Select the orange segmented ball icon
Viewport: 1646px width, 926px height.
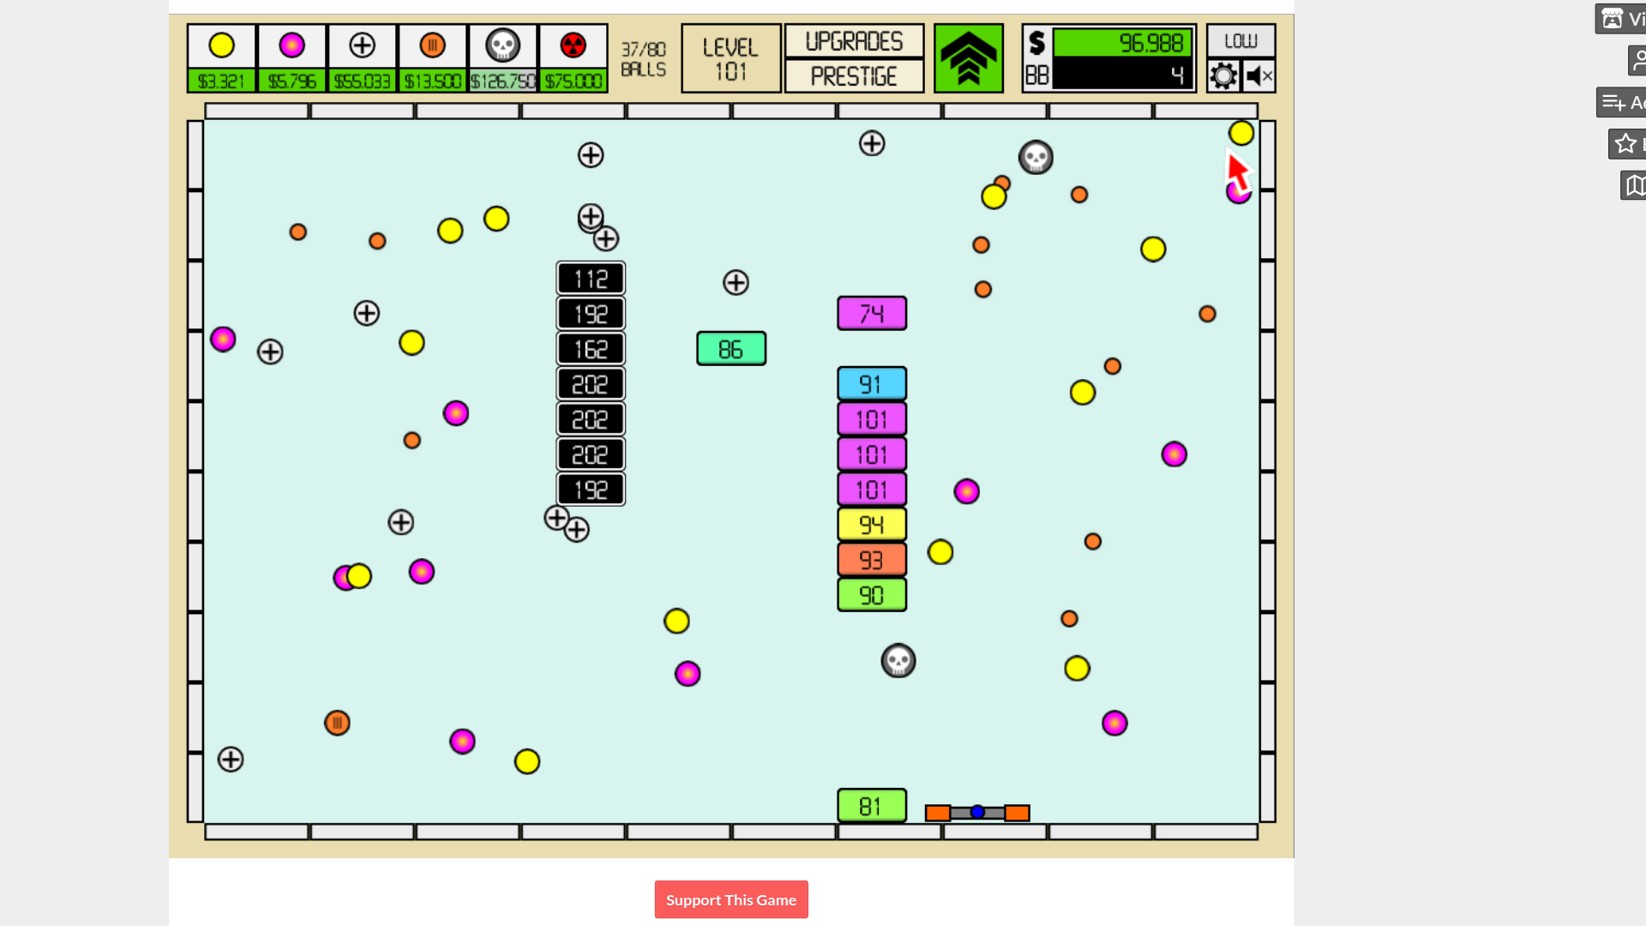pos(432,45)
